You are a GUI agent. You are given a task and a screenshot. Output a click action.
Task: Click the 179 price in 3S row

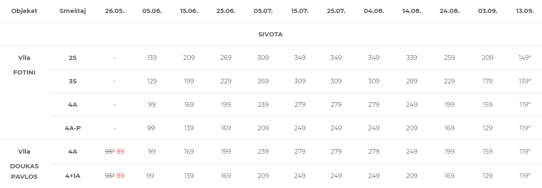[x=488, y=81]
